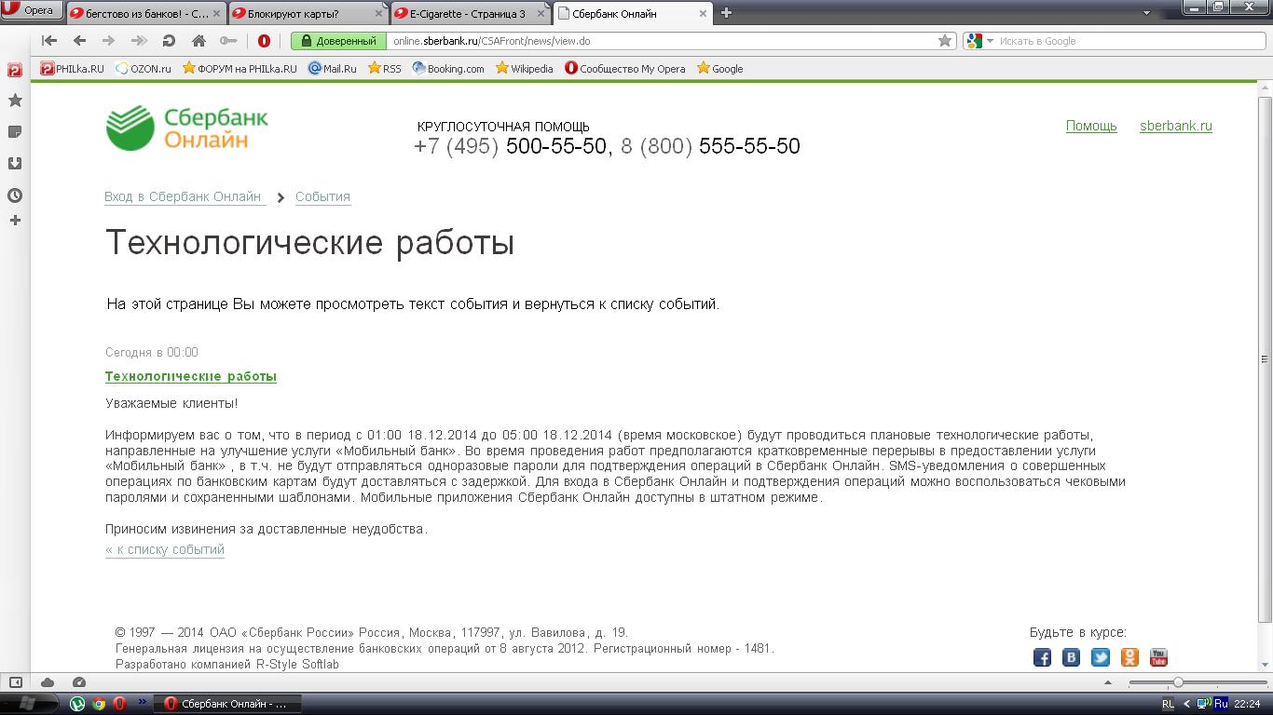Click the Opera Turbo gauge icon
This screenshot has height=715, width=1273.
79,682
